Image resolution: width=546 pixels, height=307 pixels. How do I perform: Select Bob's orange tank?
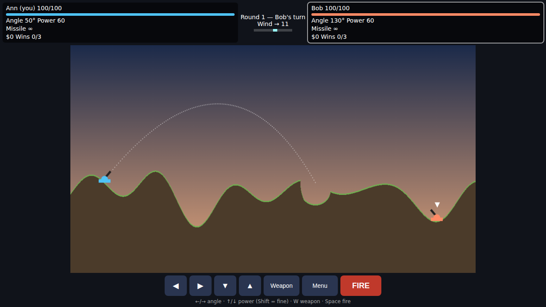pos(436,217)
